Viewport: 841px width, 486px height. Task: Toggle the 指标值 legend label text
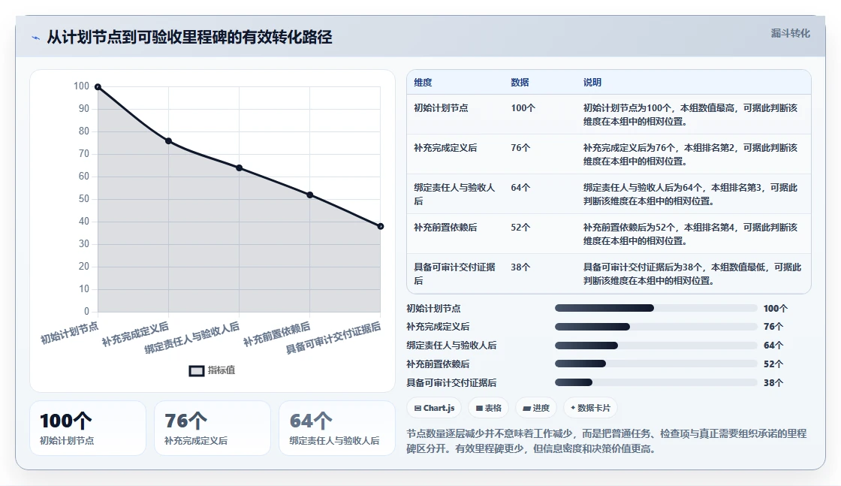pos(222,370)
